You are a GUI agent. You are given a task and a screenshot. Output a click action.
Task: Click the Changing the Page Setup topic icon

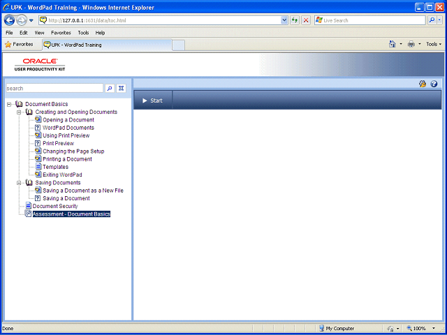tap(38, 151)
